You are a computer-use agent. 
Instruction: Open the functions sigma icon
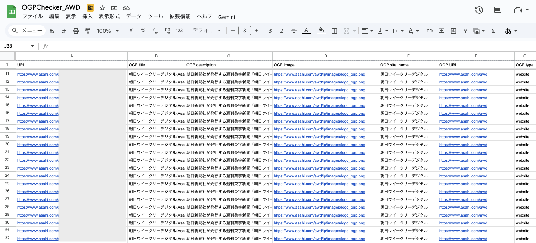[493, 31]
